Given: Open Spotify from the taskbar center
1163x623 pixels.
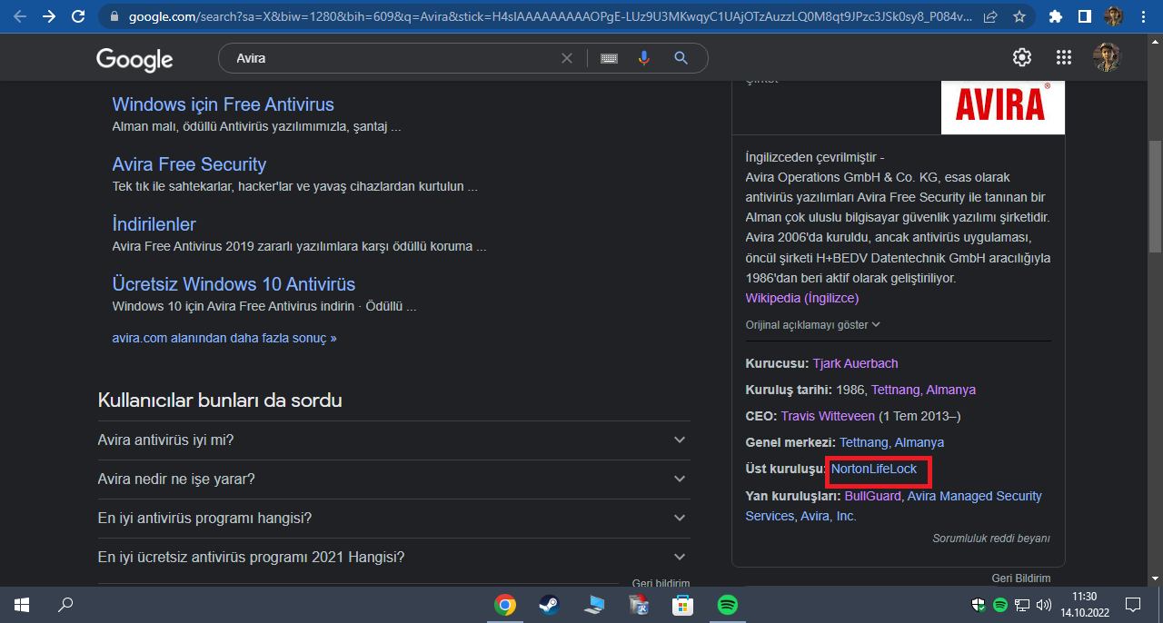Looking at the screenshot, I should [728, 605].
